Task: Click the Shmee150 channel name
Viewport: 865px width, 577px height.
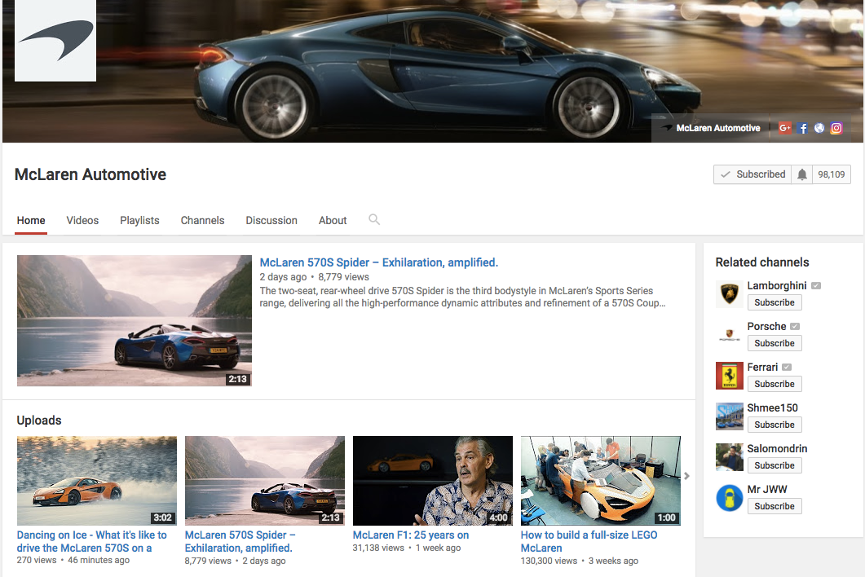Action: click(772, 408)
